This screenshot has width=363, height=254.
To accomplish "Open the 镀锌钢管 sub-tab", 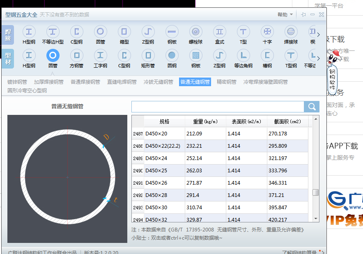I will [x=17, y=82].
